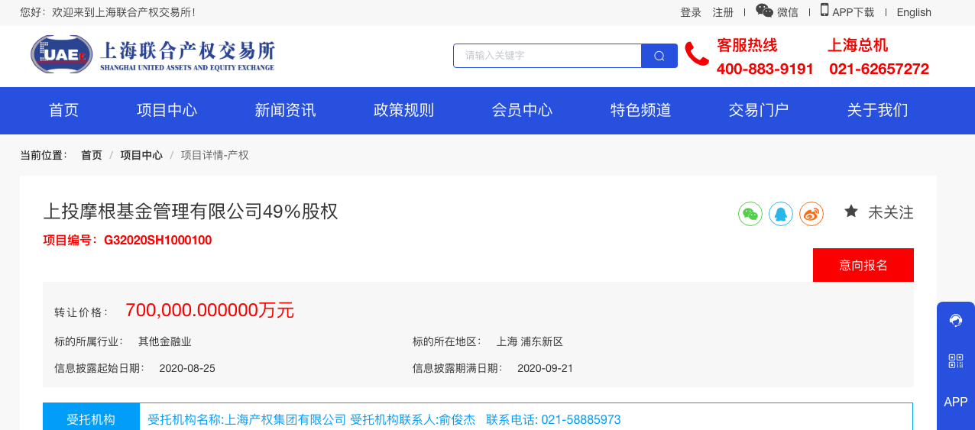The width and height of the screenshot is (975, 430).
Task: Switch language to English
Action: point(914,12)
